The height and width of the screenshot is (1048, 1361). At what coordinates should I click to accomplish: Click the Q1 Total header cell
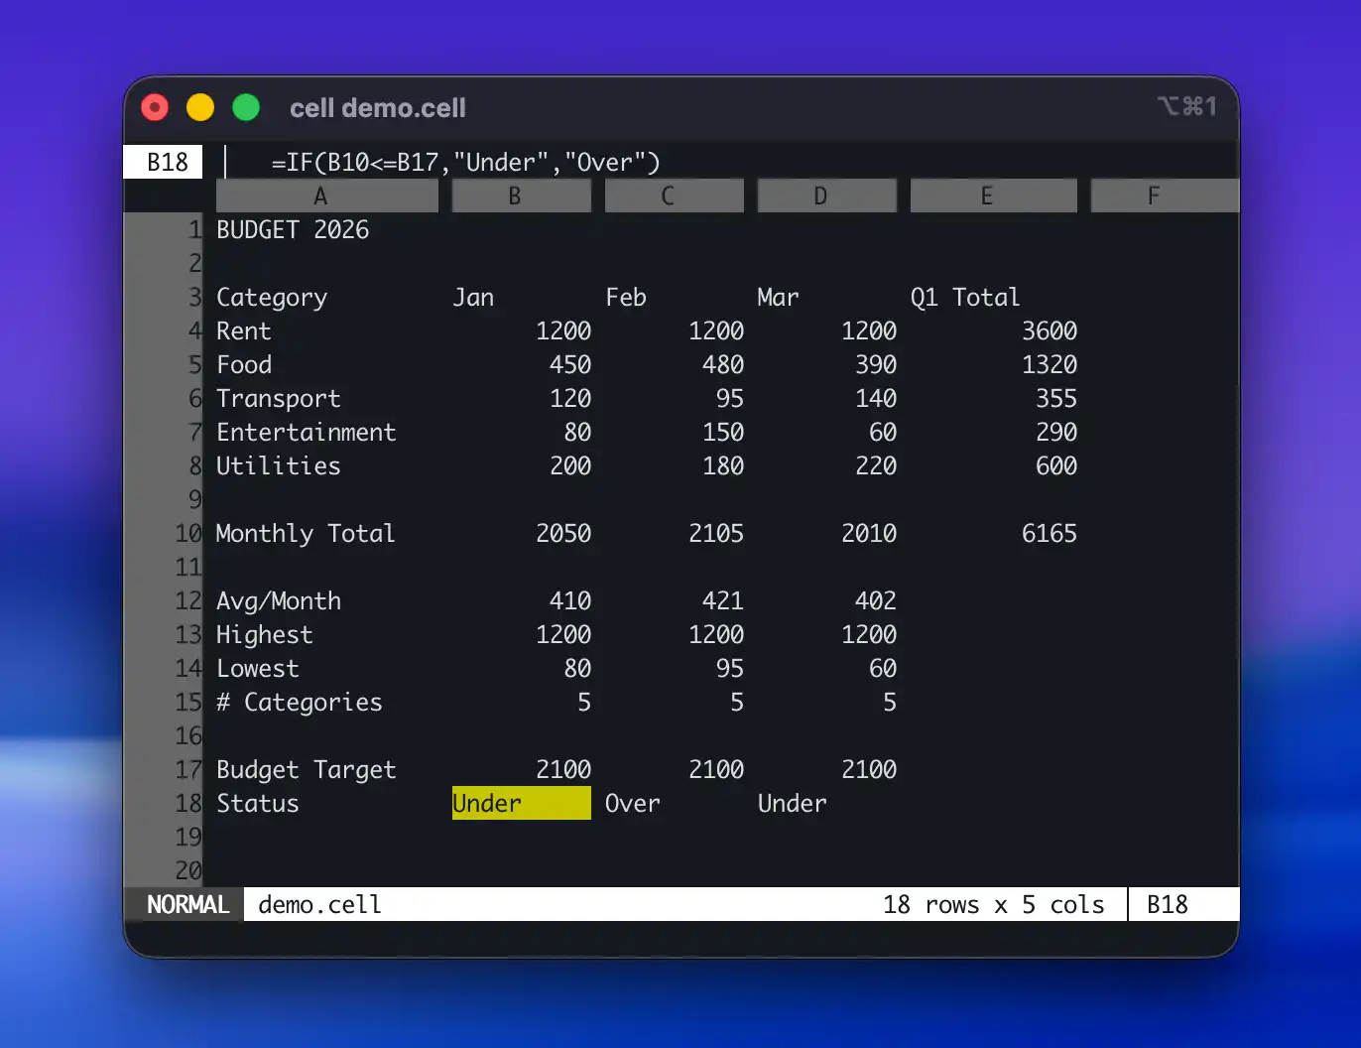point(964,298)
